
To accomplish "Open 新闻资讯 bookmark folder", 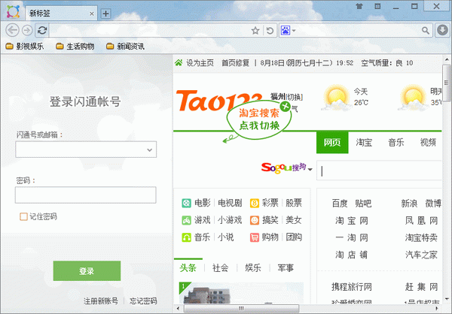I will tap(125, 46).
